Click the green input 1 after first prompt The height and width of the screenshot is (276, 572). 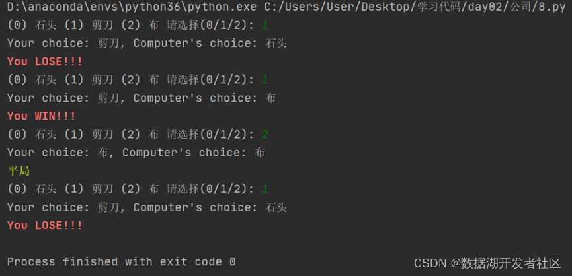tap(265, 25)
